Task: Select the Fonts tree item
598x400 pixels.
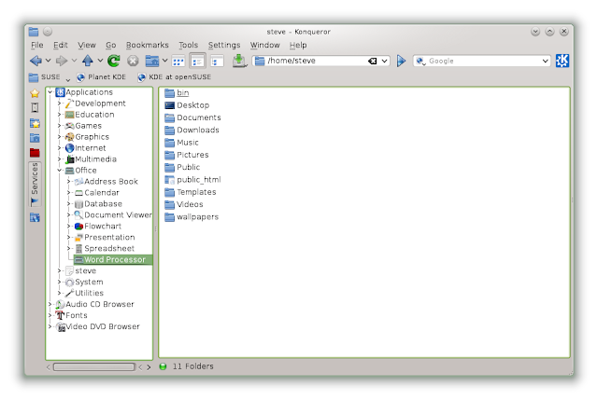Action: point(71,315)
